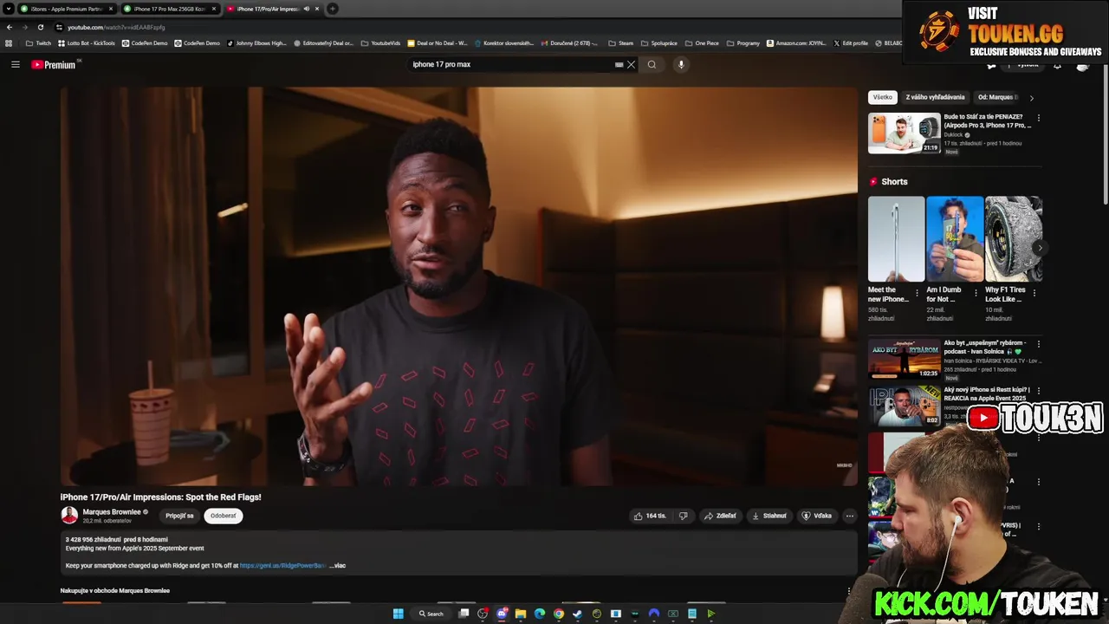Open Marques Brownlee channel avatar
The height and width of the screenshot is (624, 1109).
point(69,516)
